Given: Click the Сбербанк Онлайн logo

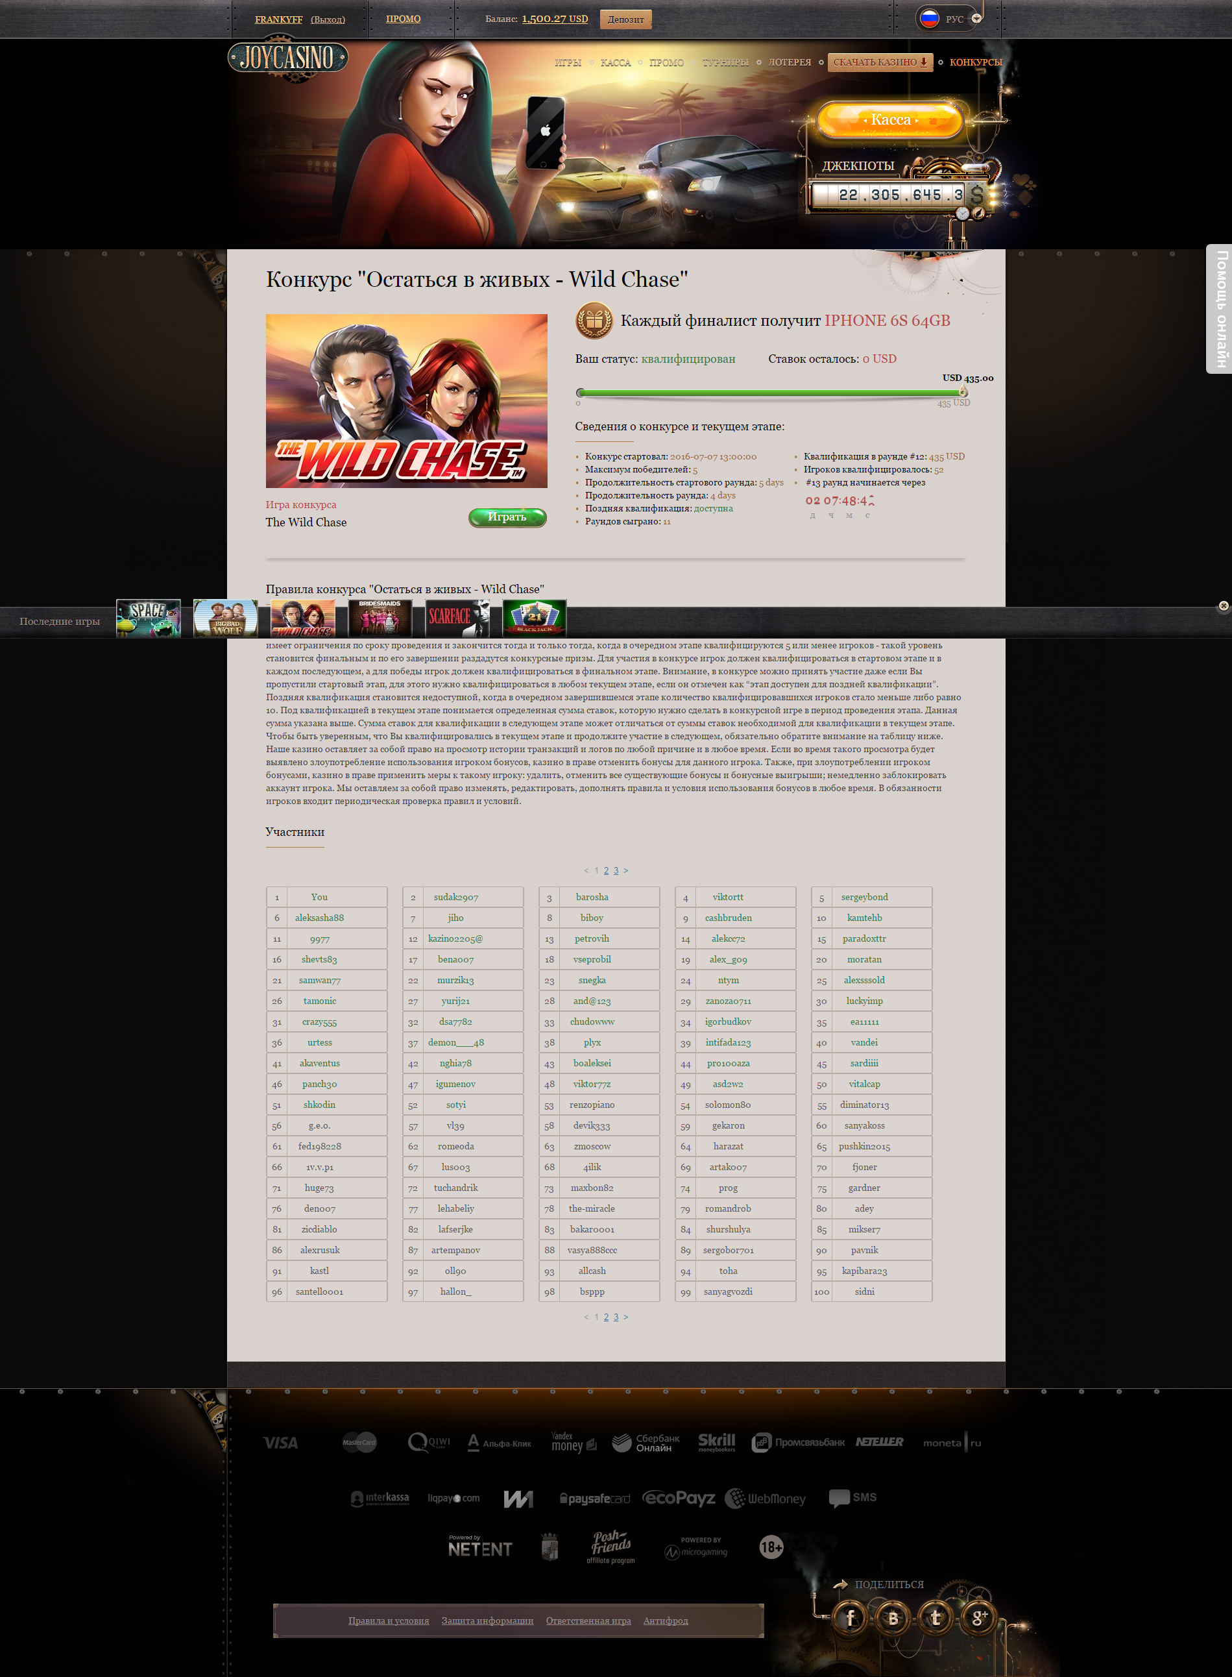Looking at the screenshot, I should pyautogui.click(x=646, y=1443).
